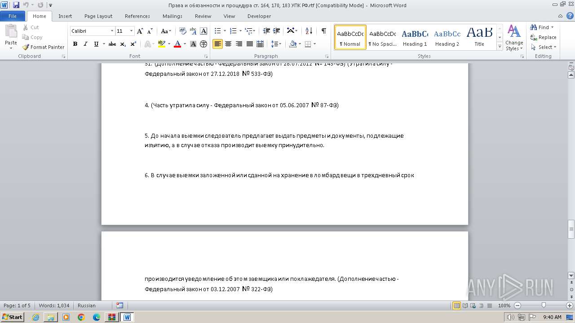Switch to Print Layout view icon
This screenshot has height=323, width=575.
click(457, 306)
